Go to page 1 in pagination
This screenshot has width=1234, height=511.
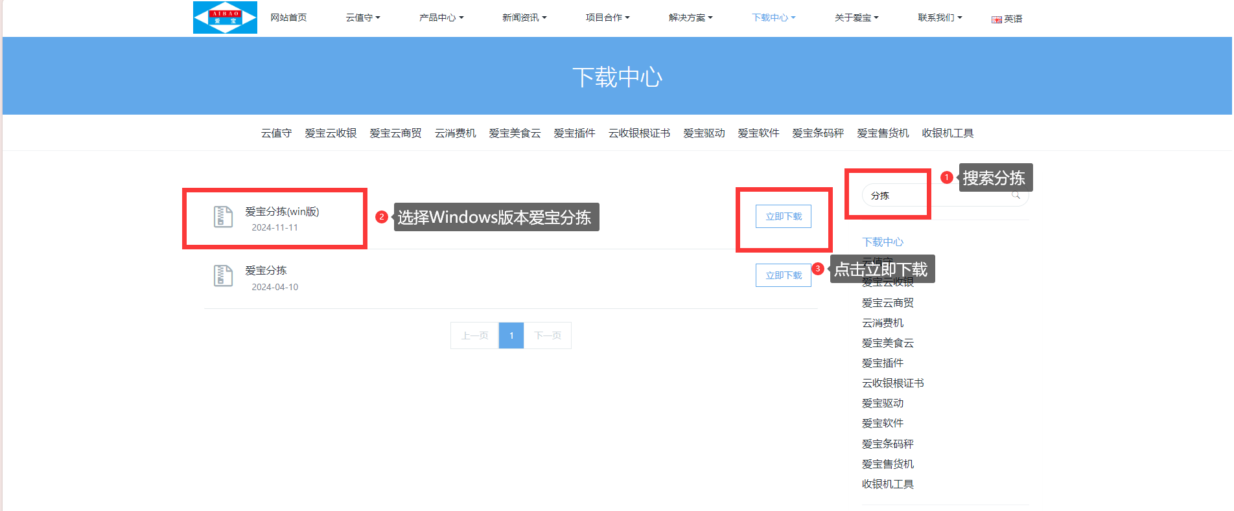point(511,335)
